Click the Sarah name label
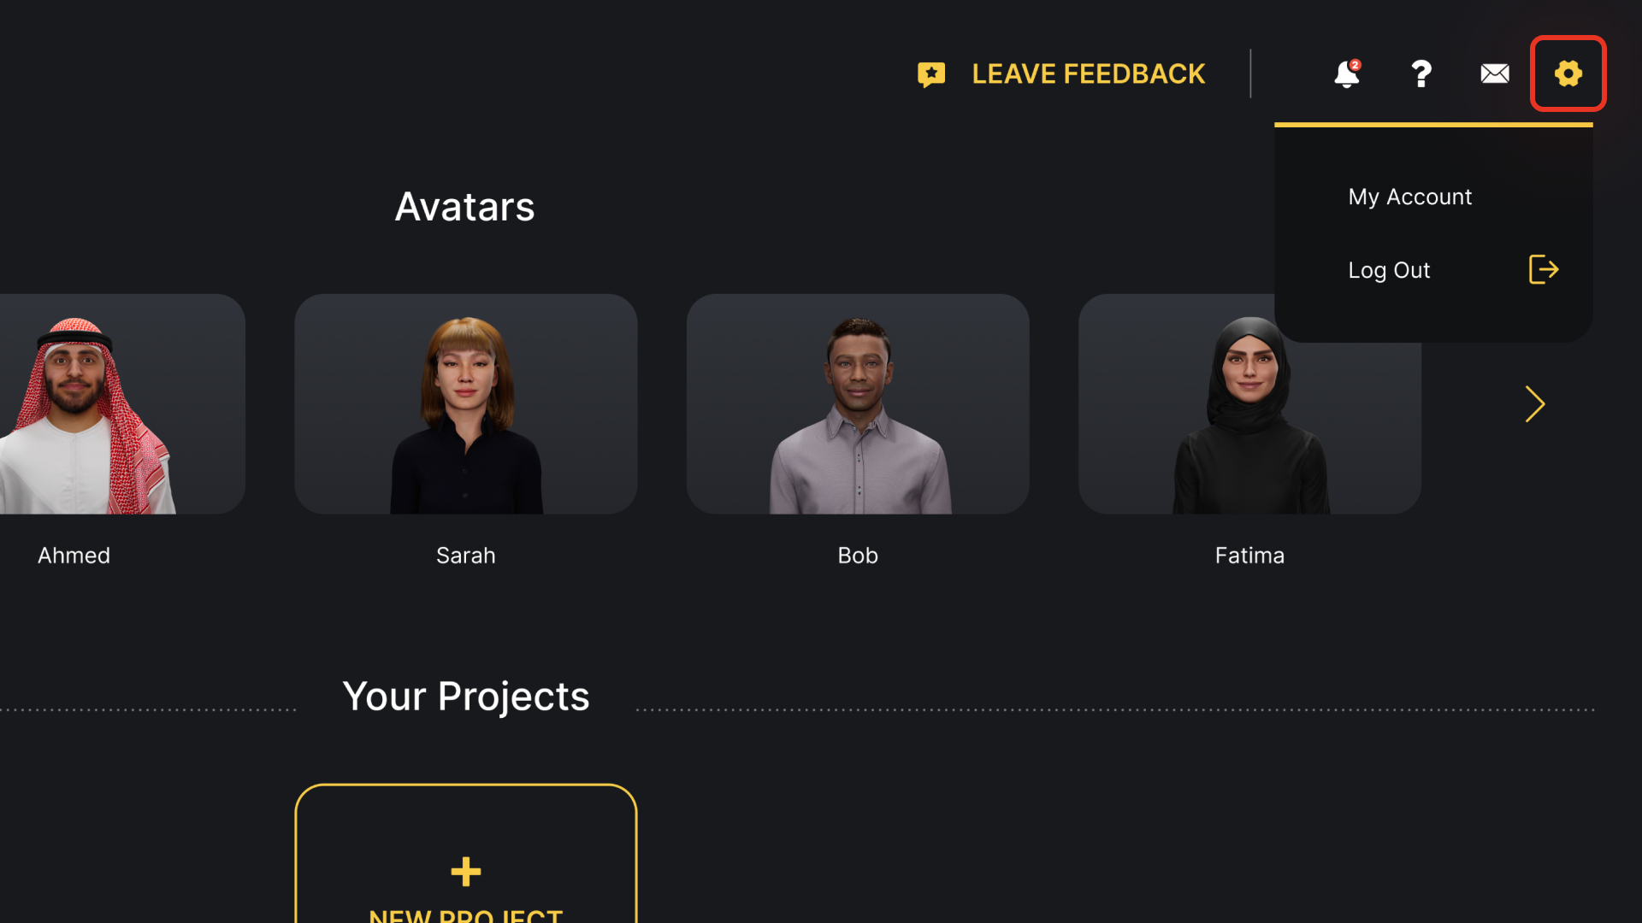 [x=466, y=556]
